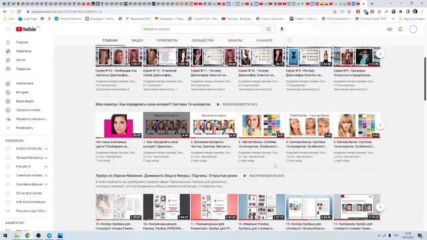Open thumbnail 5. Мягкая Весна video
This screenshot has height=240, width=427.
[x=357, y=125]
